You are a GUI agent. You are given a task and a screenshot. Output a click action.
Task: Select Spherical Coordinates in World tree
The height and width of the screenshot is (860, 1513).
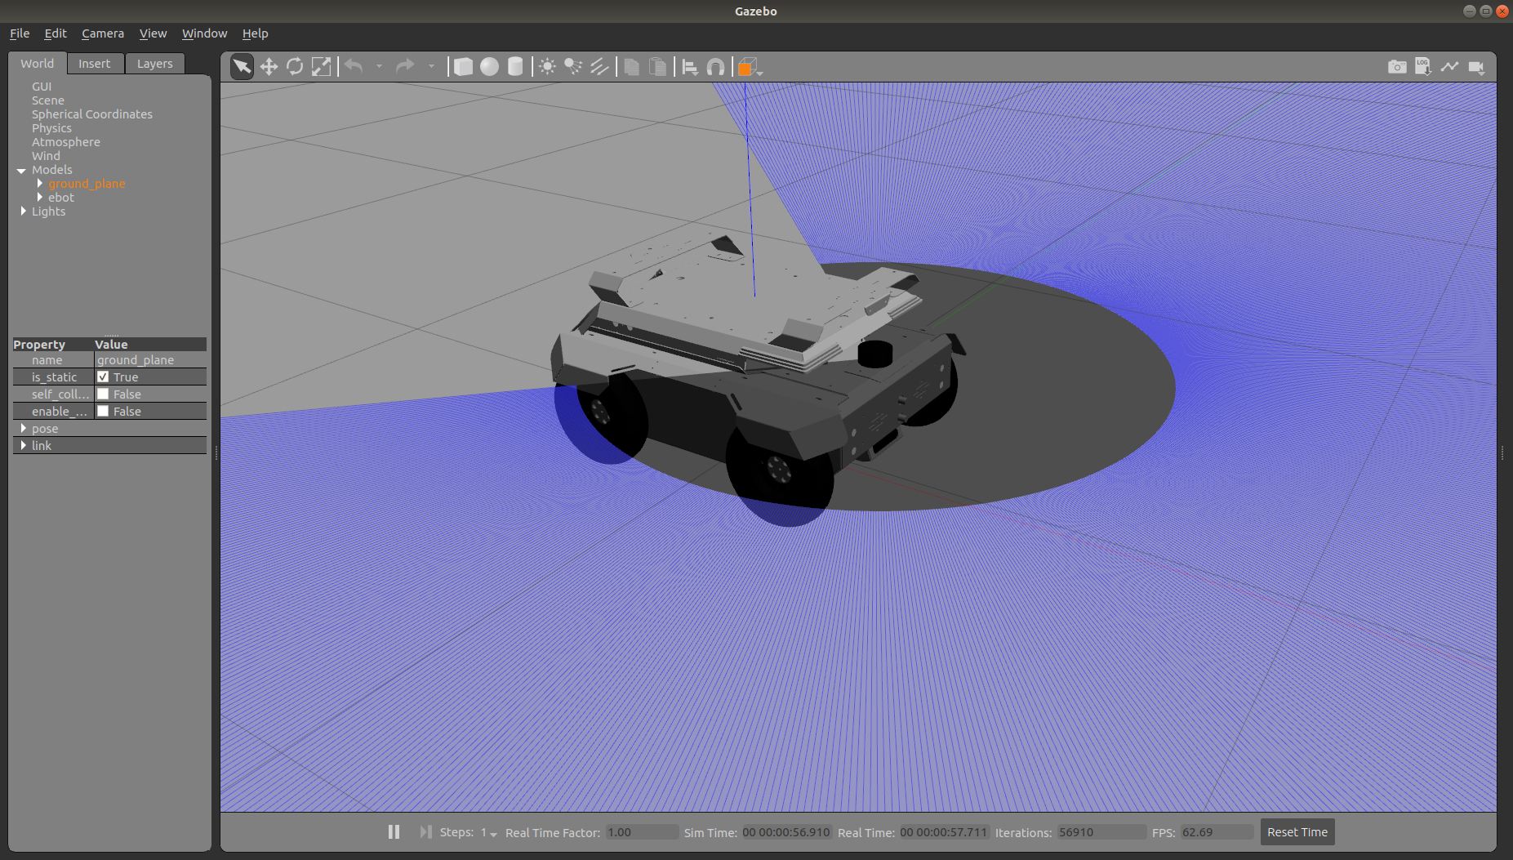click(x=92, y=114)
